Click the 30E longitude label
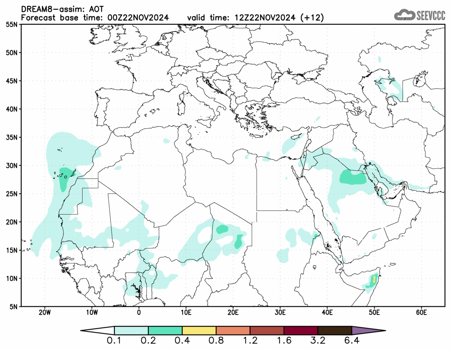Screen dimensions: 451x350 pyautogui.click(x=280, y=312)
